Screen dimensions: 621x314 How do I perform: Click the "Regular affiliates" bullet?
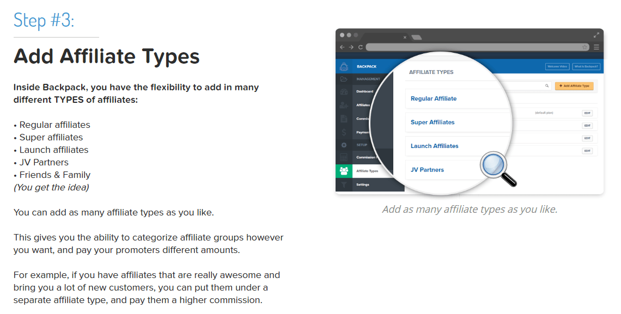tap(54, 125)
